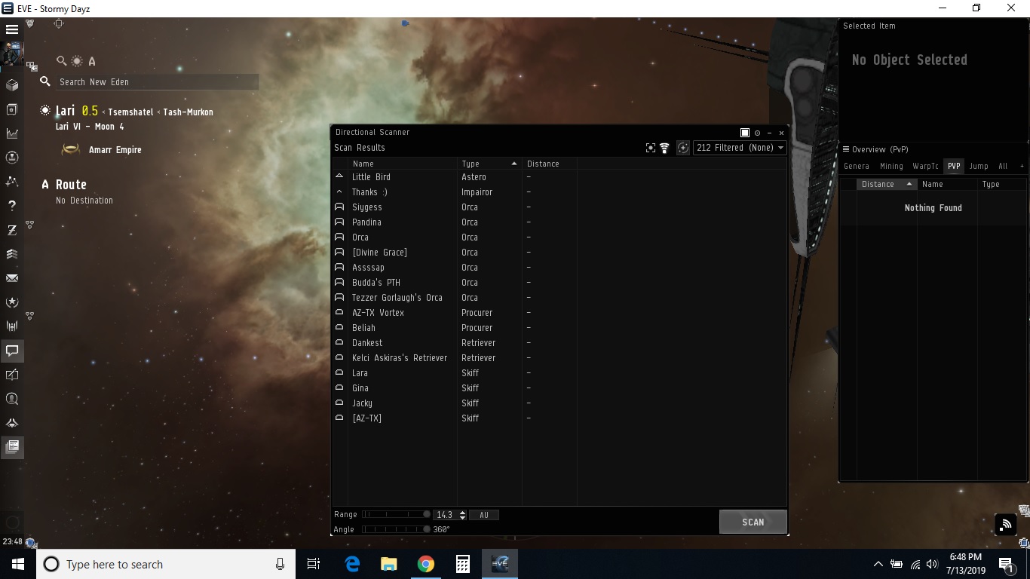This screenshot has height=579, width=1030.
Task: Open the zKillboard-style Z icon in sidebar
Action: pos(12,230)
